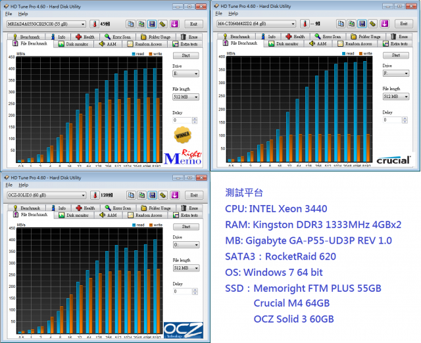Open Error Scan tab in MRSAD4A055GCB25C00 window

118,37
